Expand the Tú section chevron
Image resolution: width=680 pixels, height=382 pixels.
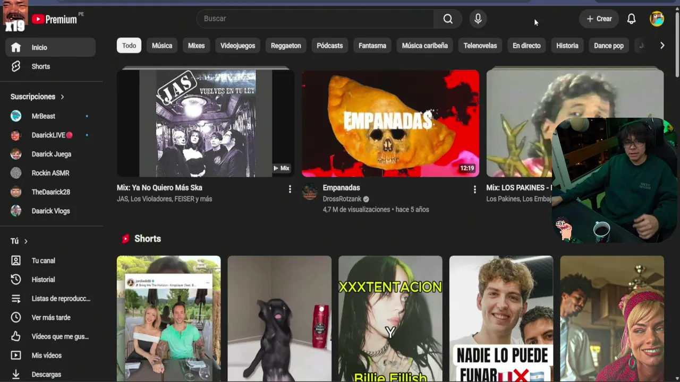tap(25, 241)
